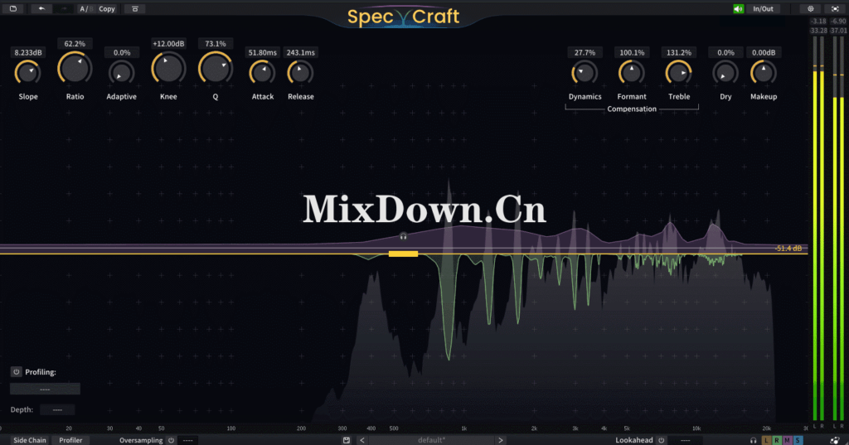Click the Release knob
This screenshot has height=445, width=849.
click(x=300, y=73)
